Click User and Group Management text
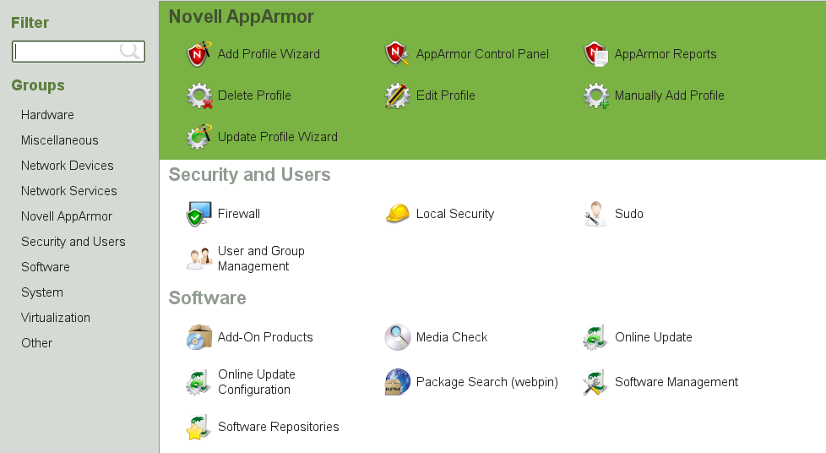 coord(261,259)
